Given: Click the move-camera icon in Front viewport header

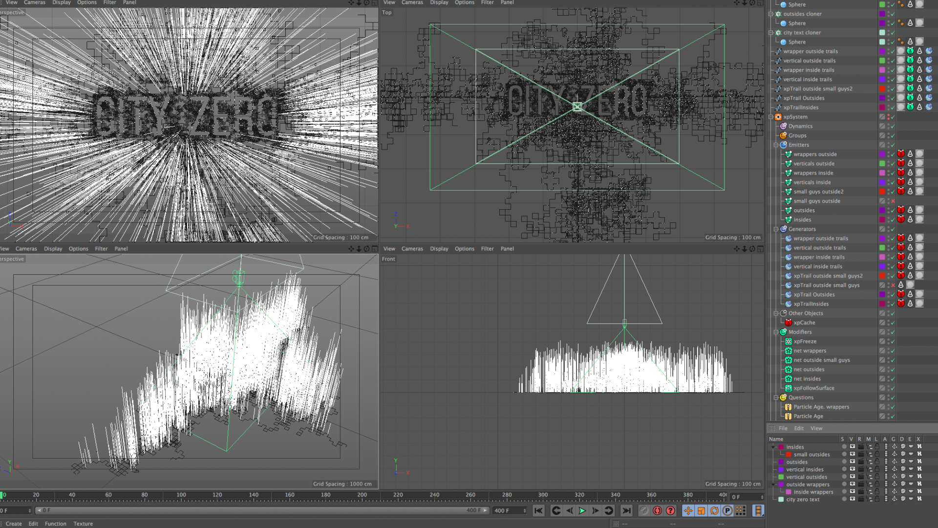Looking at the screenshot, I should 737,249.
